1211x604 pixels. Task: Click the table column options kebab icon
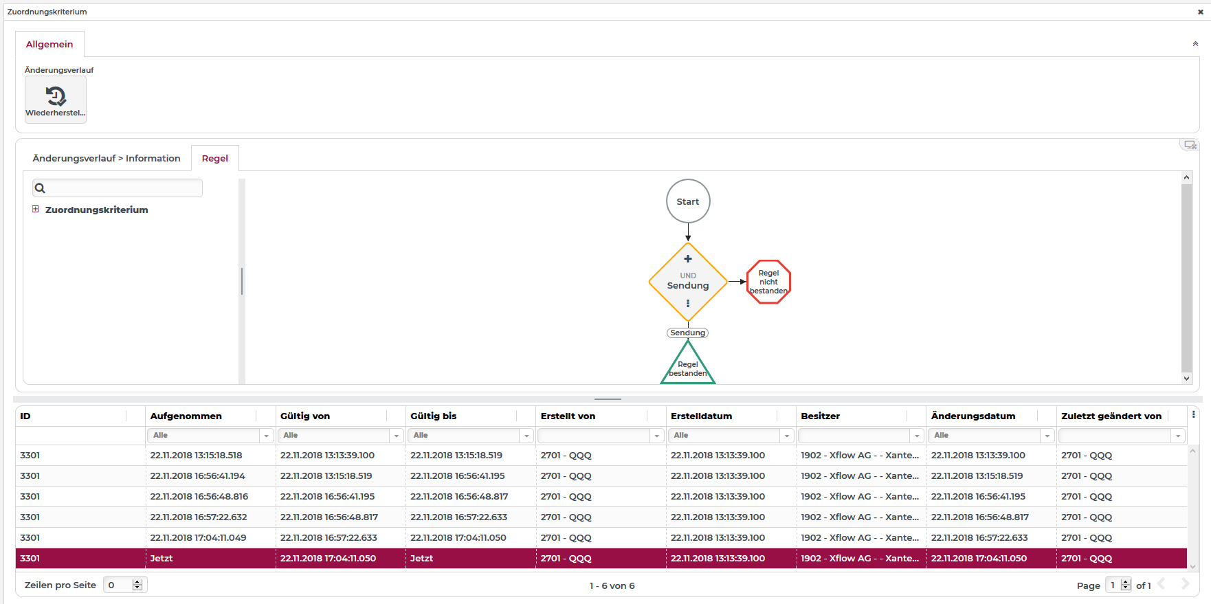pos(1193,415)
